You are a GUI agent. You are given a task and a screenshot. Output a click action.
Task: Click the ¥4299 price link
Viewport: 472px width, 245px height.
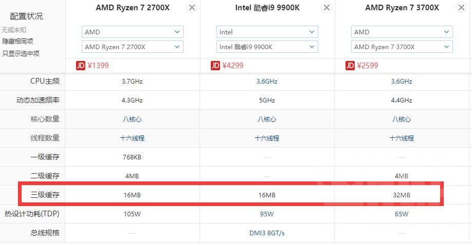click(233, 66)
